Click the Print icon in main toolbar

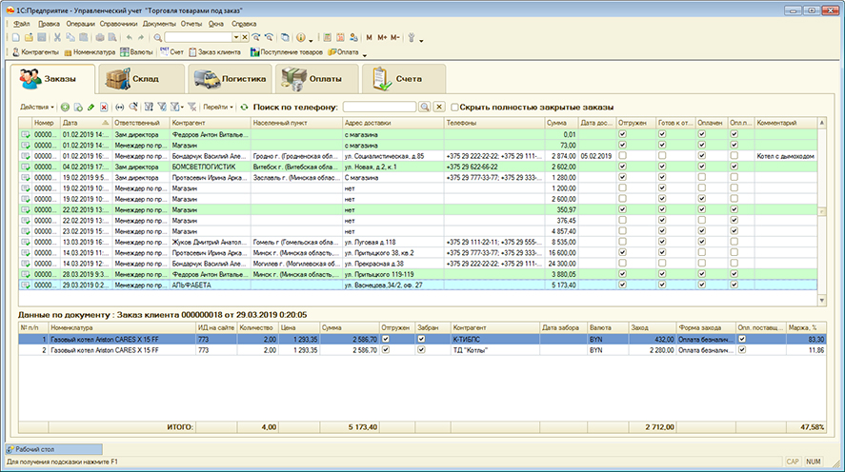[100, 37]
